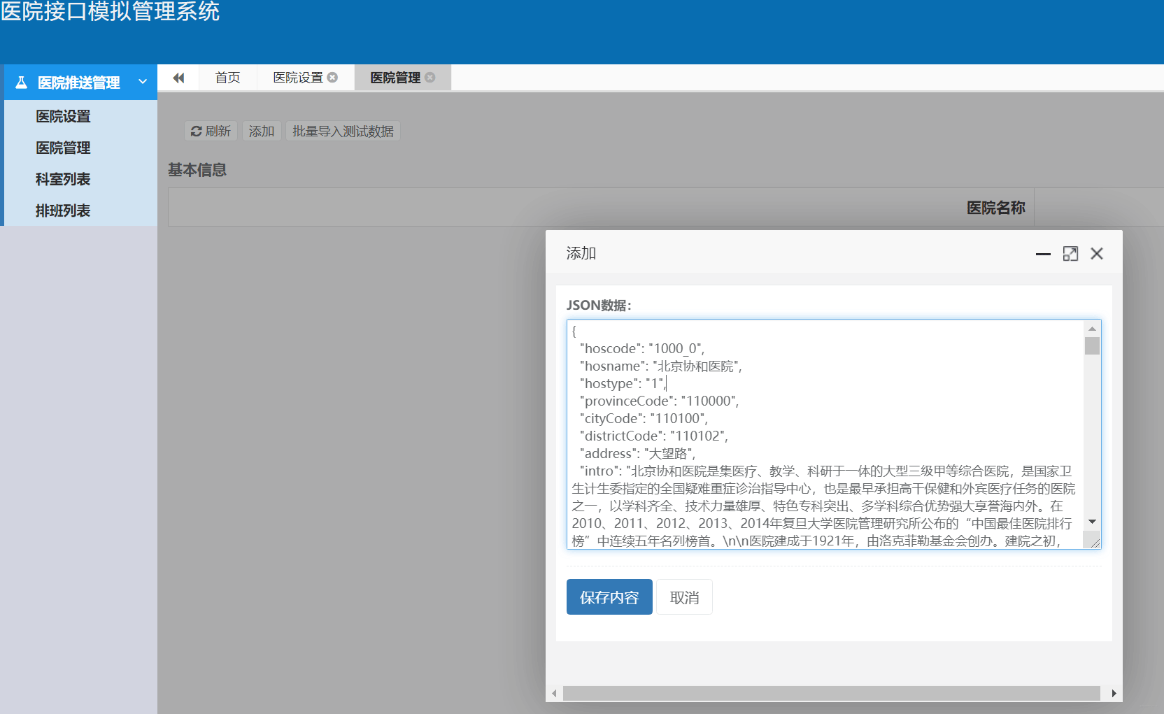Minimize the 添加 dialog
This screenshot has height=714, width=1164.
click(x=1043, y=254)
